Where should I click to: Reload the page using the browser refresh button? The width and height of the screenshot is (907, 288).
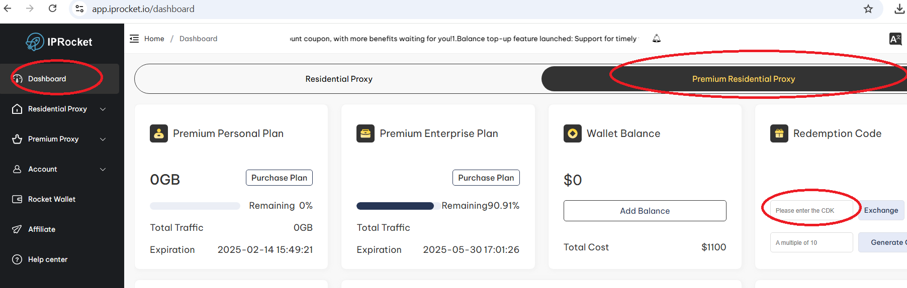(x=52, y=9)
